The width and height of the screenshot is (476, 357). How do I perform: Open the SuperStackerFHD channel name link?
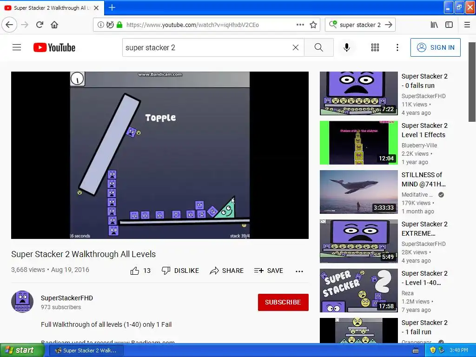click(67, 298)
